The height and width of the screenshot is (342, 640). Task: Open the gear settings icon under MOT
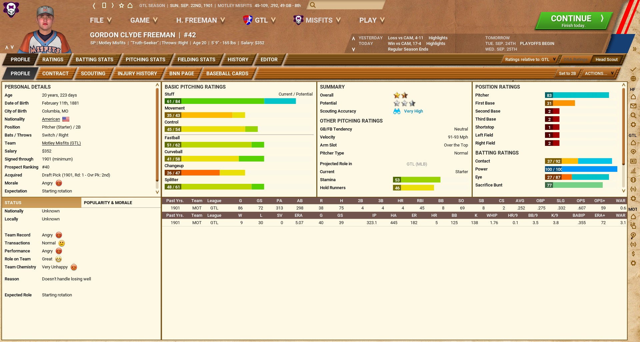tap(633, 263)
